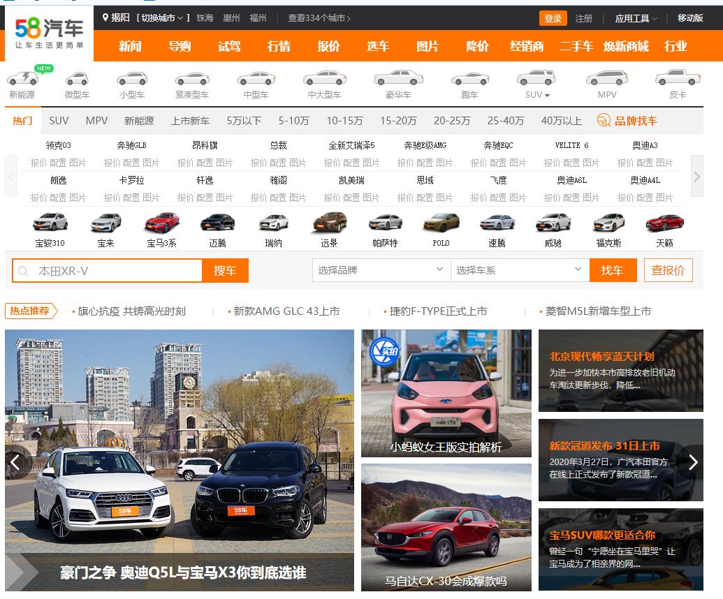This screenshot has width=723, height=599.
Task: Go to next slide in news carousel
Action: (692, 461)
